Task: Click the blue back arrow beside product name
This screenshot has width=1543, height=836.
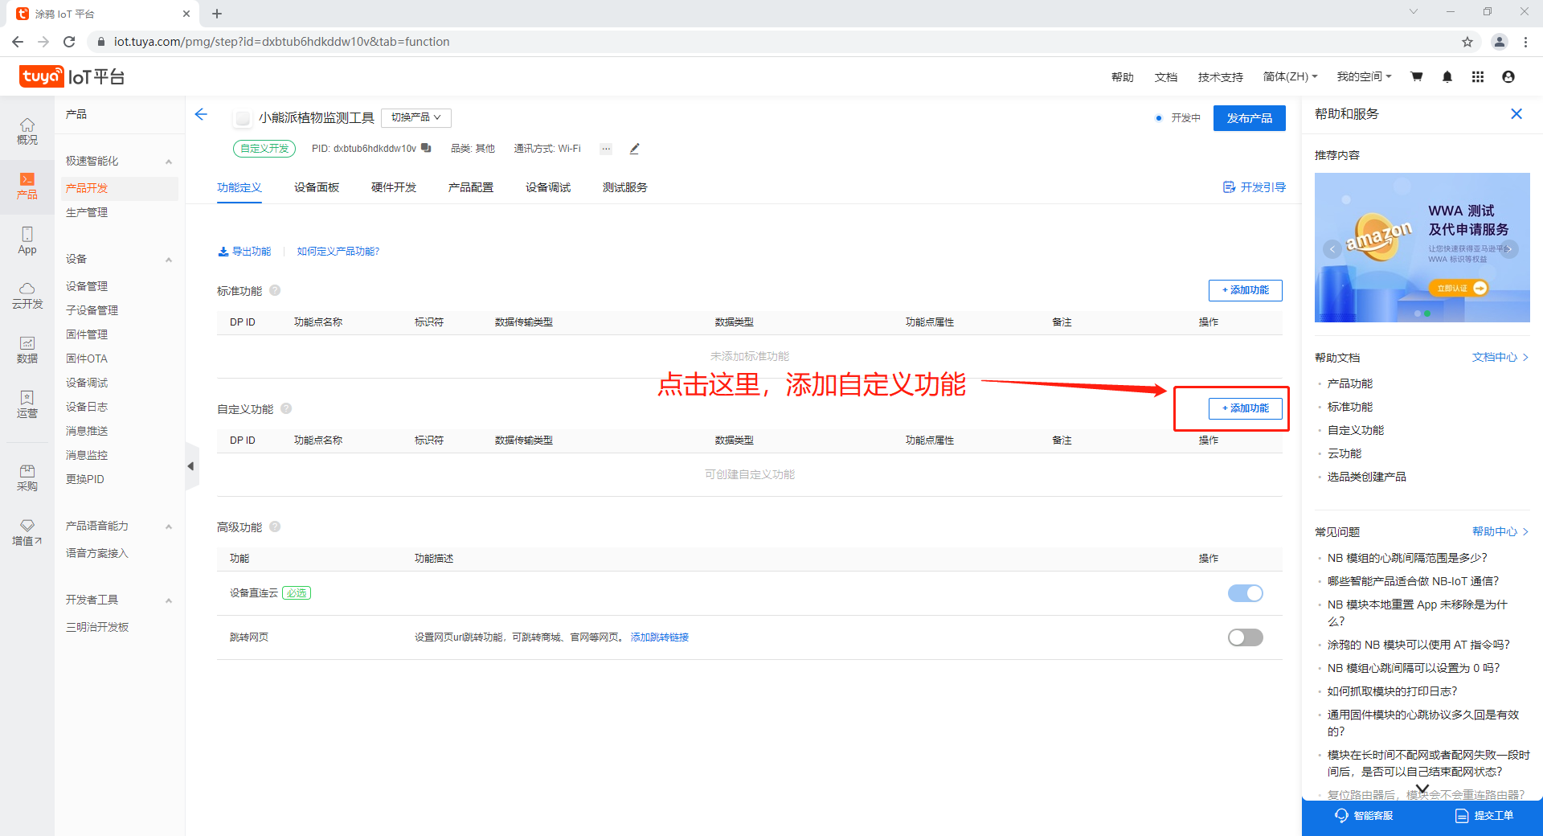Action: (201, 115)
